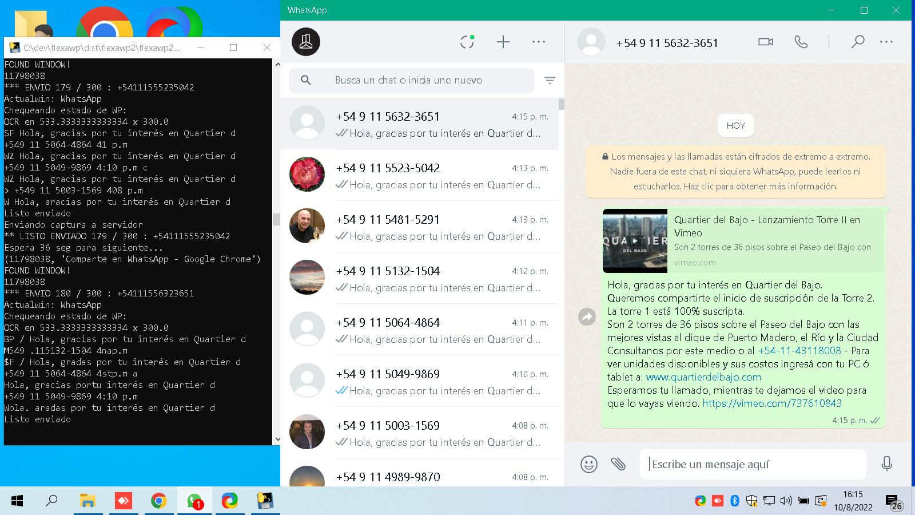Open the chat list three-dot menu
Image resolution: width=915 pixels, height=515 pixels.
tap(539, 42)
